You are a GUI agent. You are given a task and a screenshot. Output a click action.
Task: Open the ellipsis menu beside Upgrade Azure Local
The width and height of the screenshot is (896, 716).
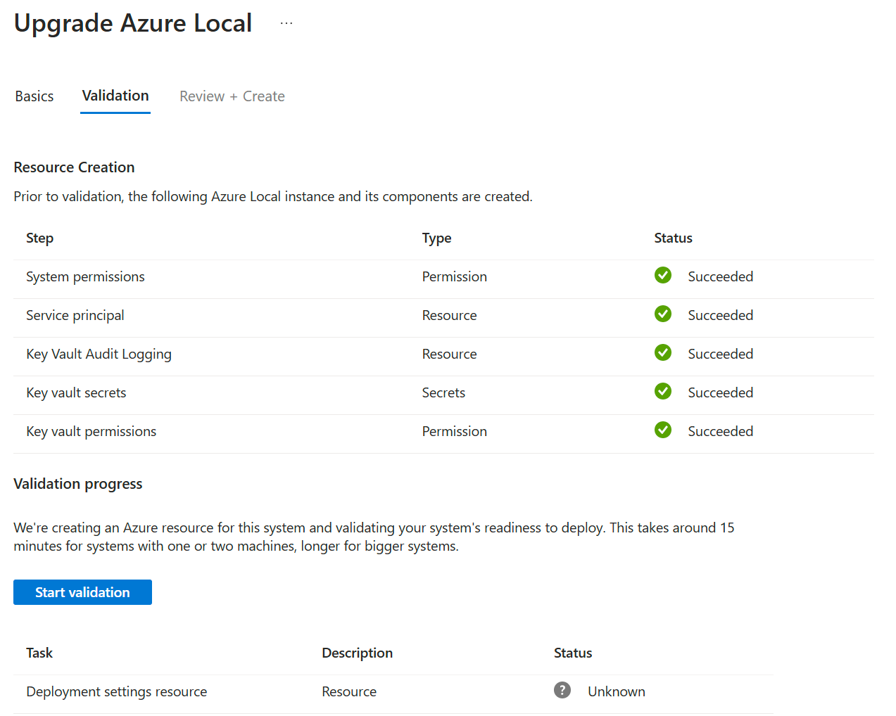pos(286,23)
